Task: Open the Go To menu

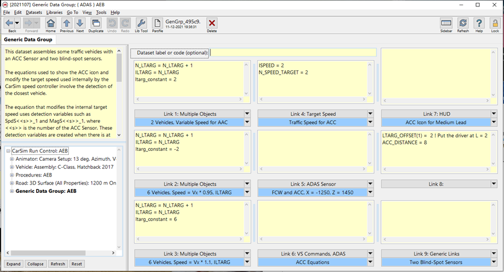Action: 72,12
